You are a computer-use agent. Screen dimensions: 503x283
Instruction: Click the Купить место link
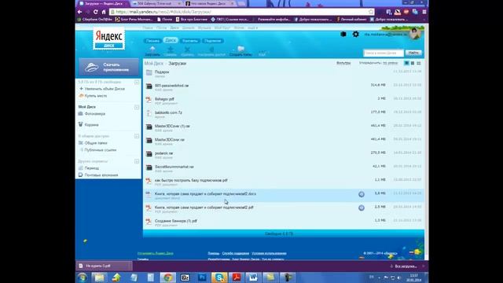tap(96, 96)
